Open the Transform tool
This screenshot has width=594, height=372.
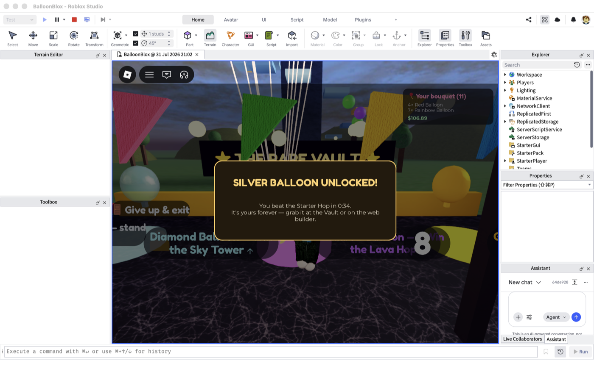tap(94, 38)
